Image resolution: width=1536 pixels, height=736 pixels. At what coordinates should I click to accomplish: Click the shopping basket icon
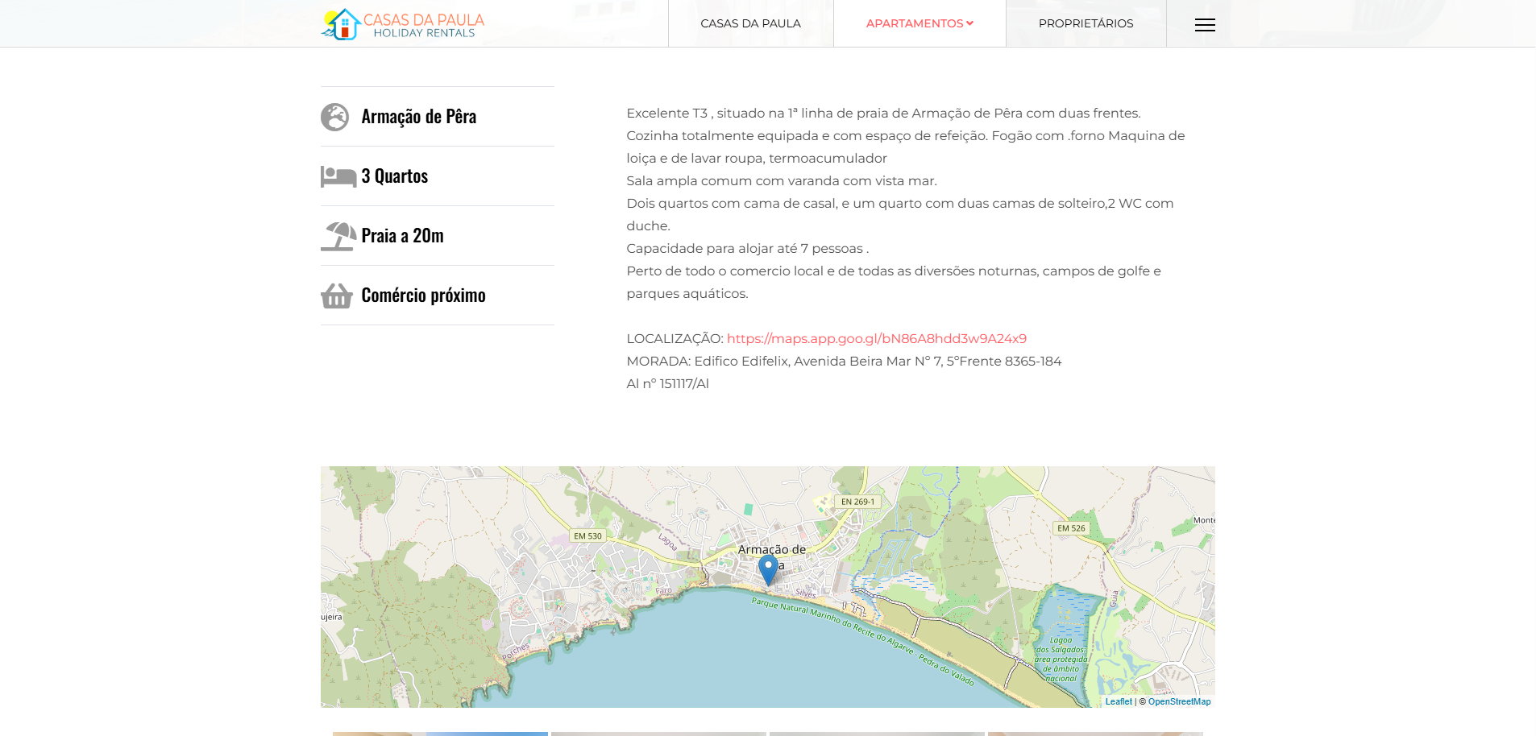point(336,296)
